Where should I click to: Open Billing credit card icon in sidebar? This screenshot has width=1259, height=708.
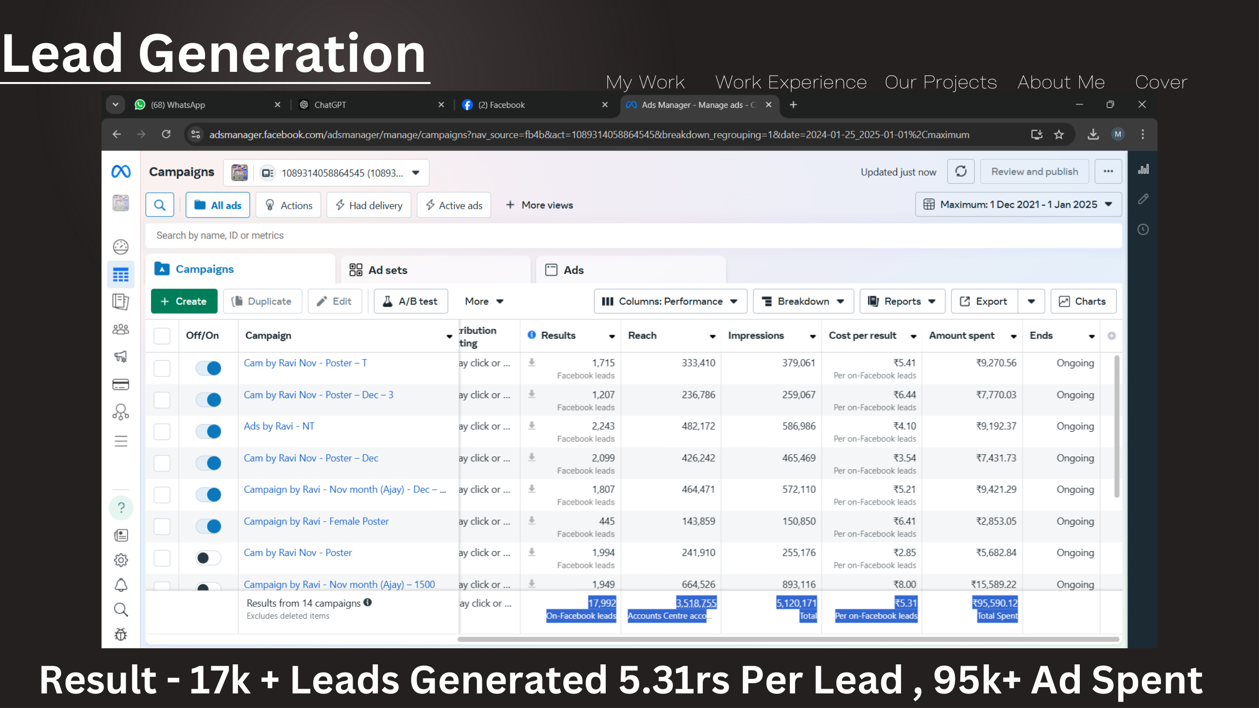point(121,385)
